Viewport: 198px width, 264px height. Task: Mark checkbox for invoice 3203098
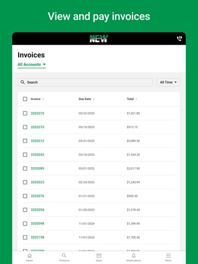click(25, 223)
